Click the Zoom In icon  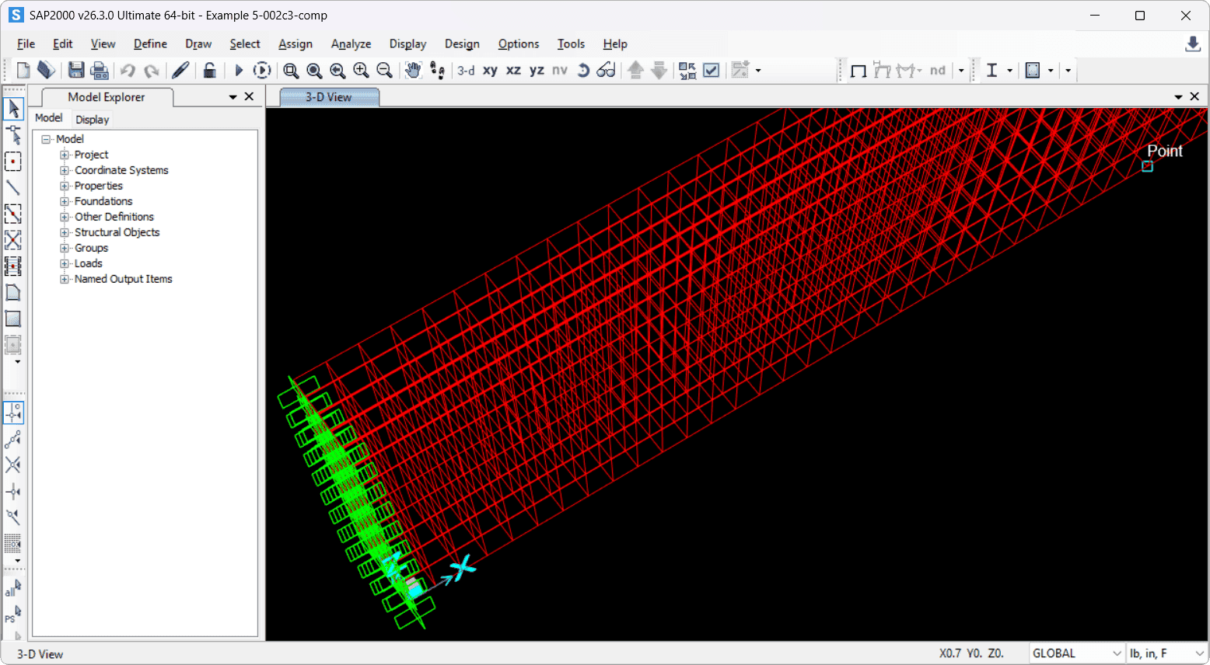[x=361, y=71]
